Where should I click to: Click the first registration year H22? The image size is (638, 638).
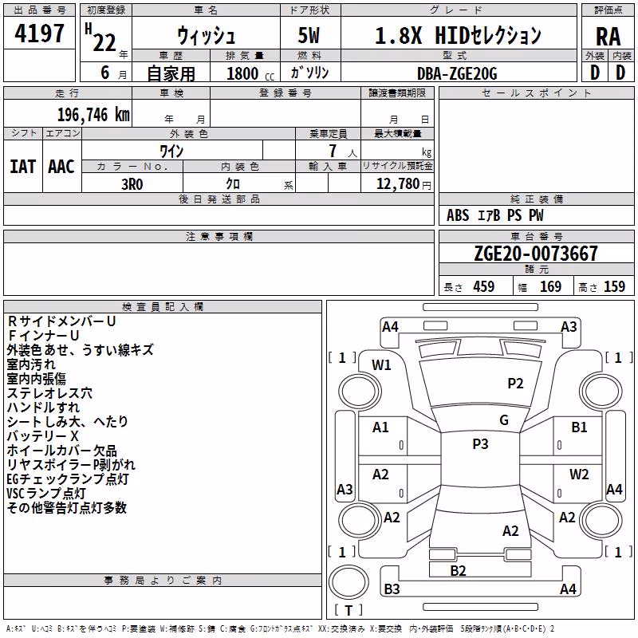tap(100, 38)
